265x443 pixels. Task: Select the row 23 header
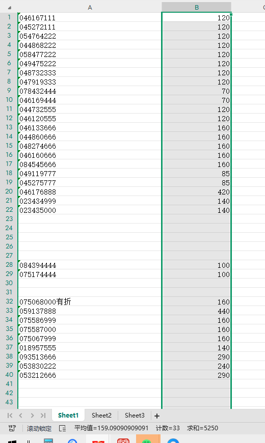tap(9, 218)
